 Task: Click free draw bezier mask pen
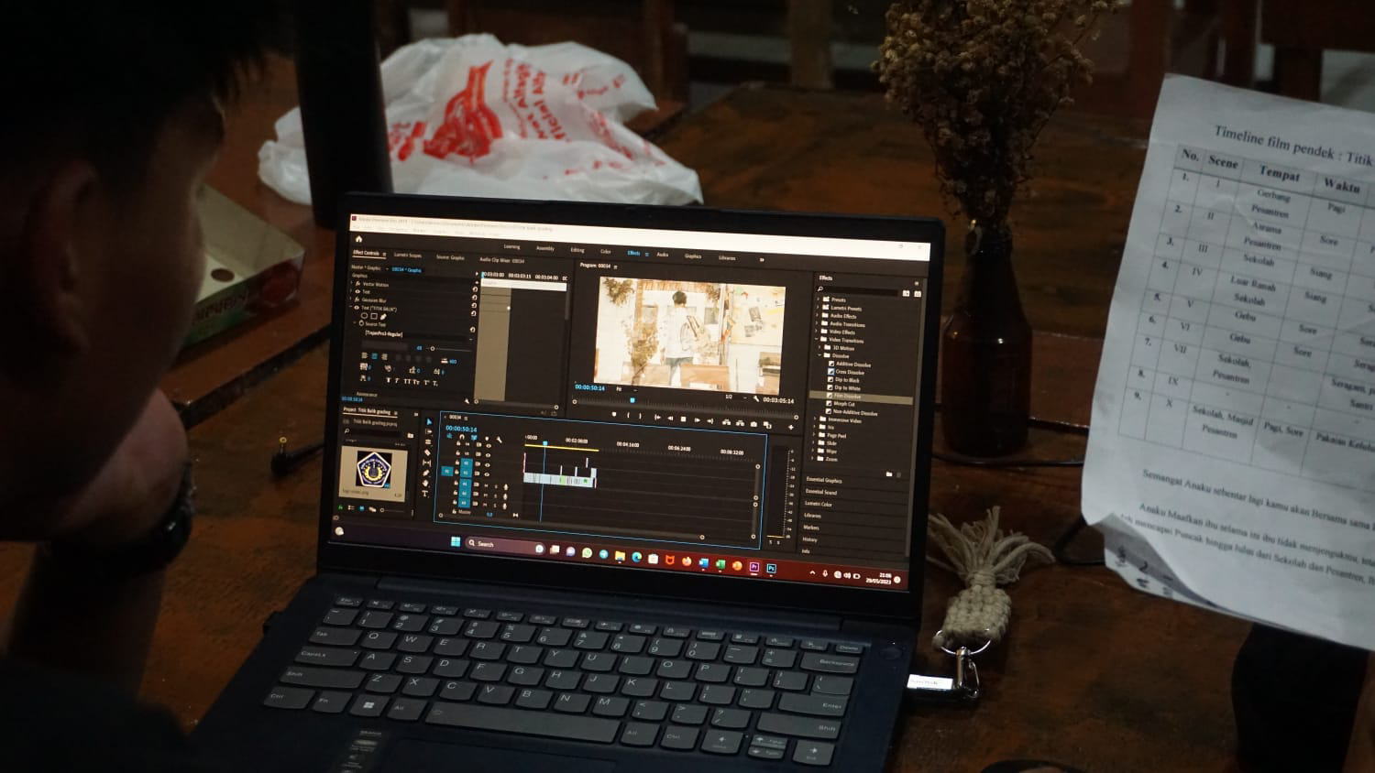[383, 317]
